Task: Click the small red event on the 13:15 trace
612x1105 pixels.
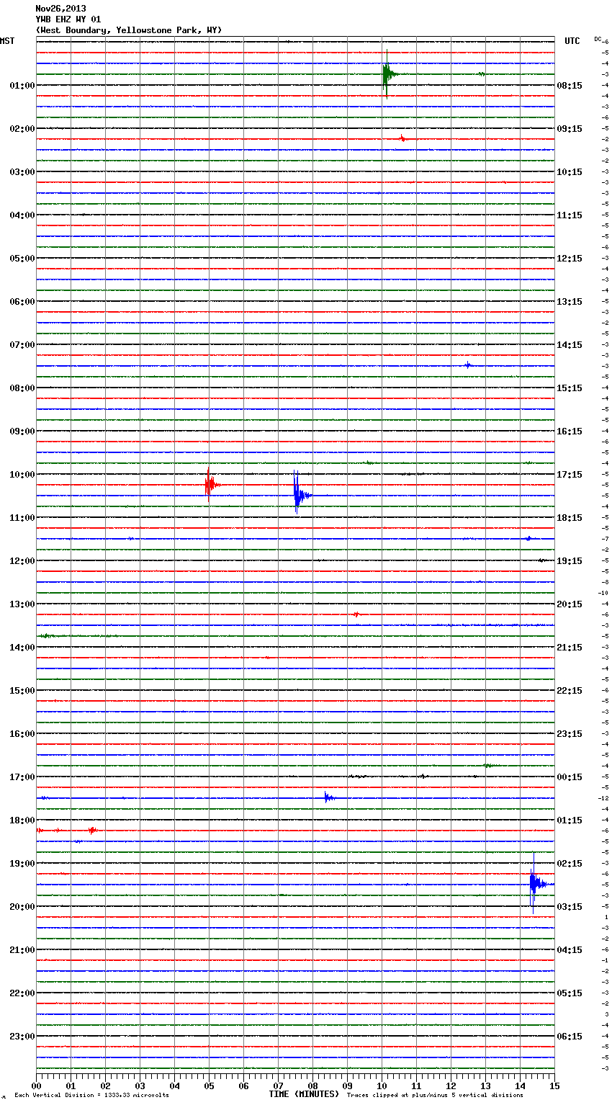Action: tap(356, 614)
